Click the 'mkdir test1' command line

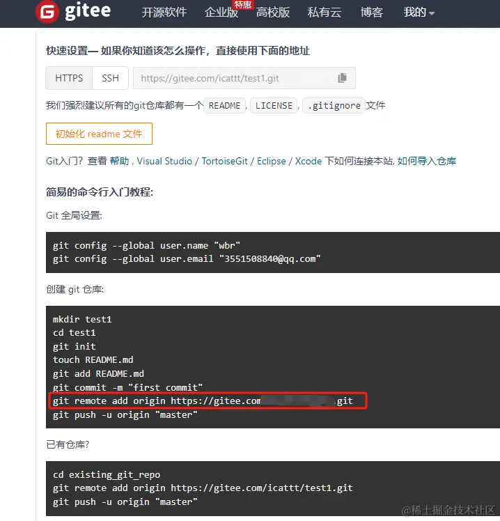[x=82, y=319]
